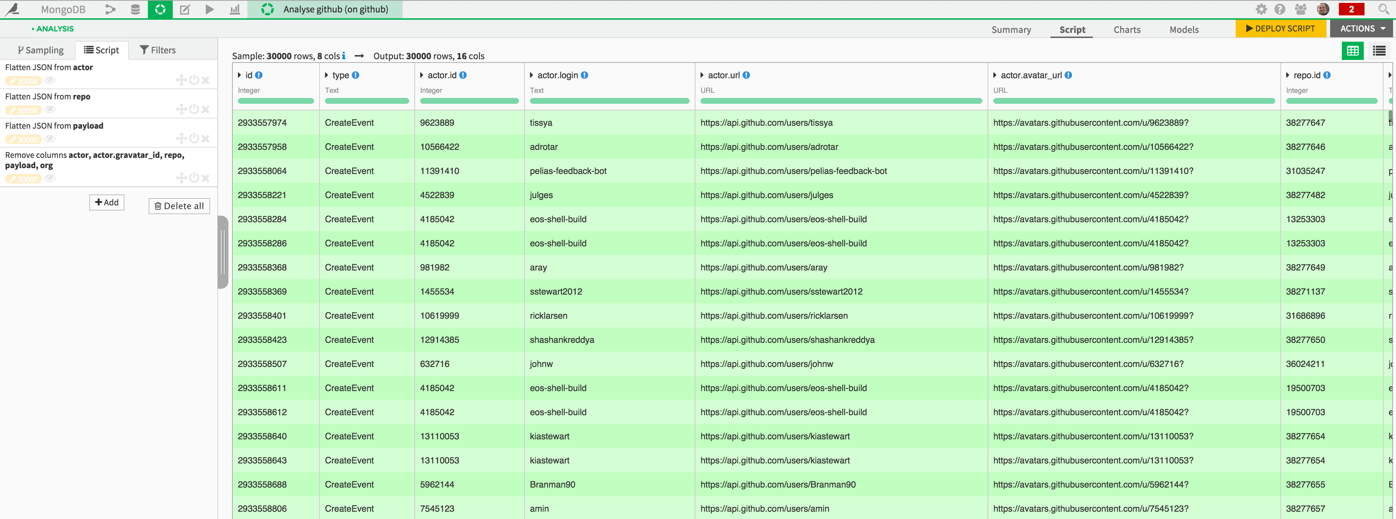Expand the id column header menu
Image resolution: width=1396 pixels, height=519 pixels.
(239, 75)
